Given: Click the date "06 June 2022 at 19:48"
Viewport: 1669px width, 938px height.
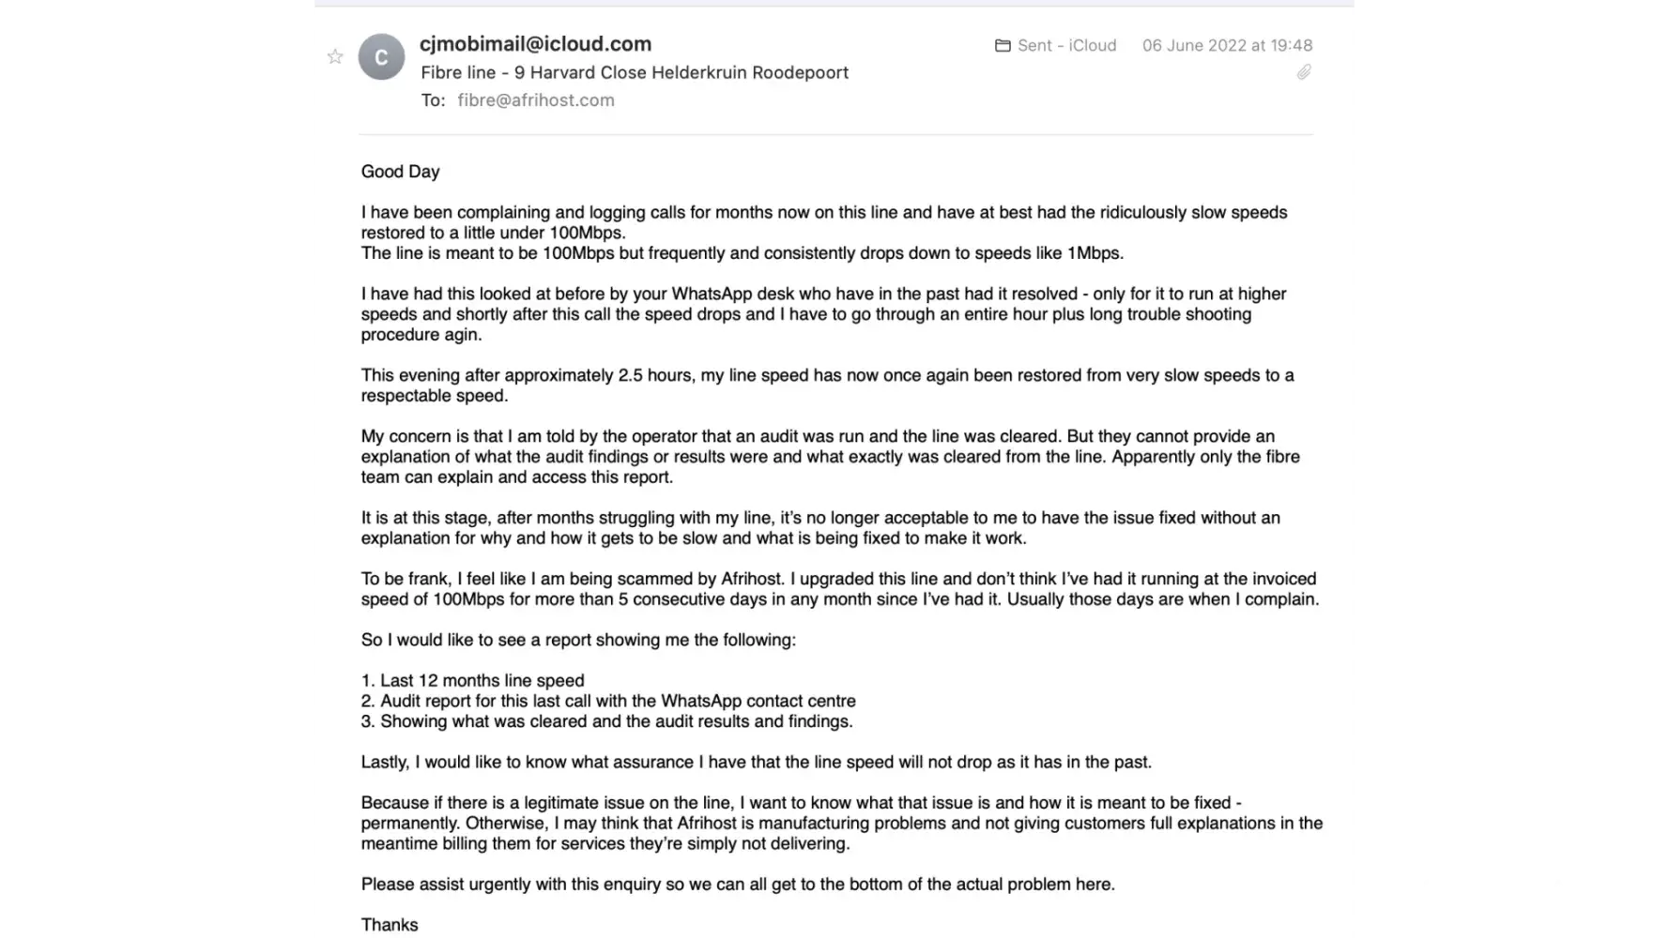Looking at the screenshot, I should [1227, 45].
